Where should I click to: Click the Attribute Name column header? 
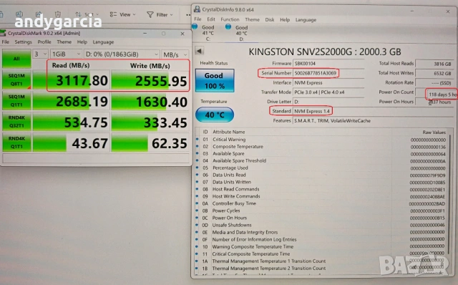click(229, 132)
